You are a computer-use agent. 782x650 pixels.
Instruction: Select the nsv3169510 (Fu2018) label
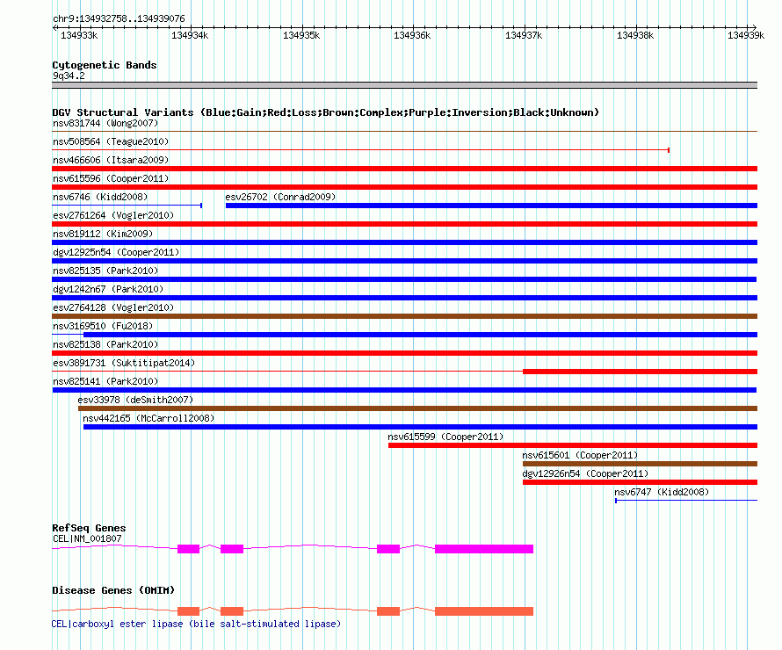tap(103, 326)
